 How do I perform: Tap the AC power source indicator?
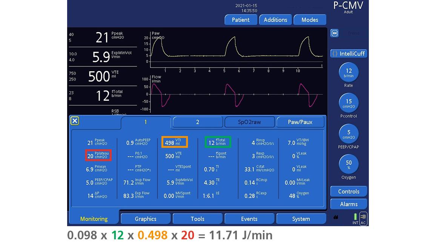coord(363,219)
